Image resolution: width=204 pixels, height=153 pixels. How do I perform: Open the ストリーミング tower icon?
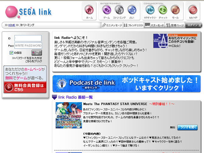[x=119, y=10]
